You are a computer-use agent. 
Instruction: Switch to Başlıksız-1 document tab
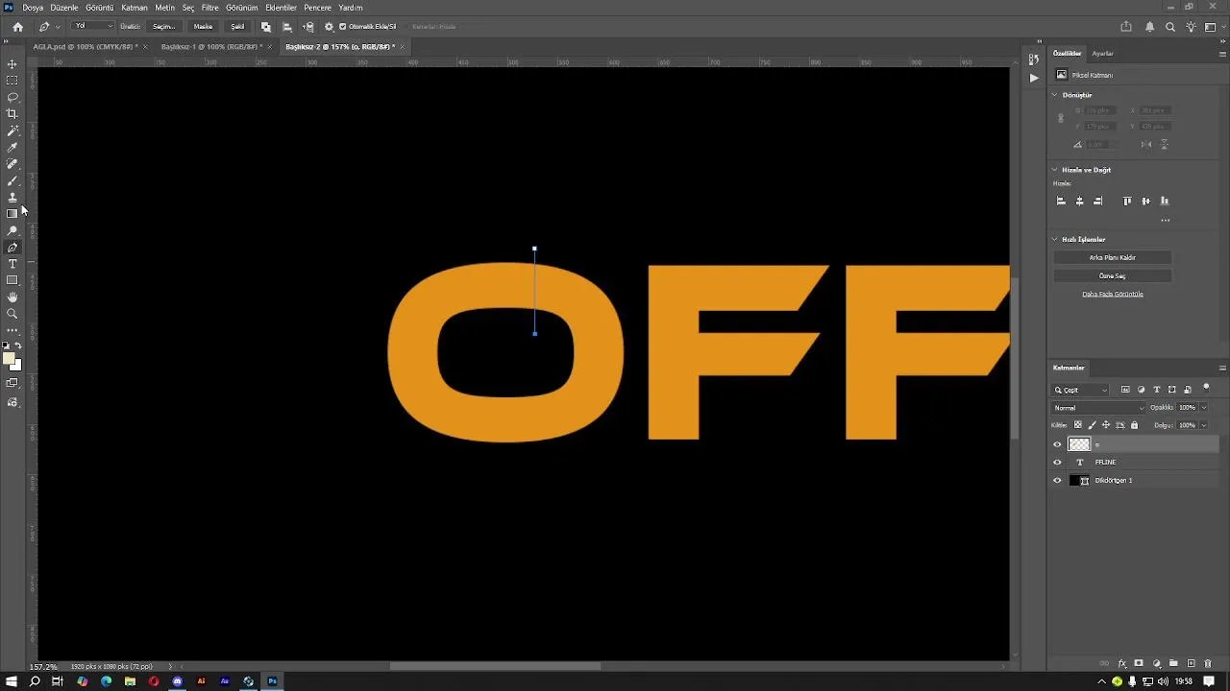click(211, 46)
